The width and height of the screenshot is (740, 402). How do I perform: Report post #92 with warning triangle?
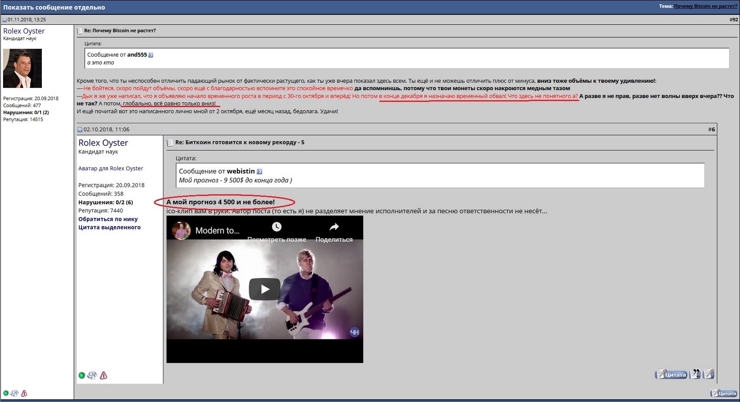tap(24, 393)
